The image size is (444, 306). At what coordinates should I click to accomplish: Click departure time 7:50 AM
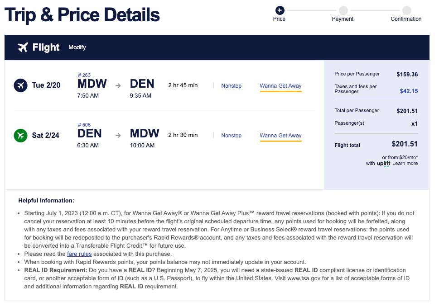[x=88, y=96]
